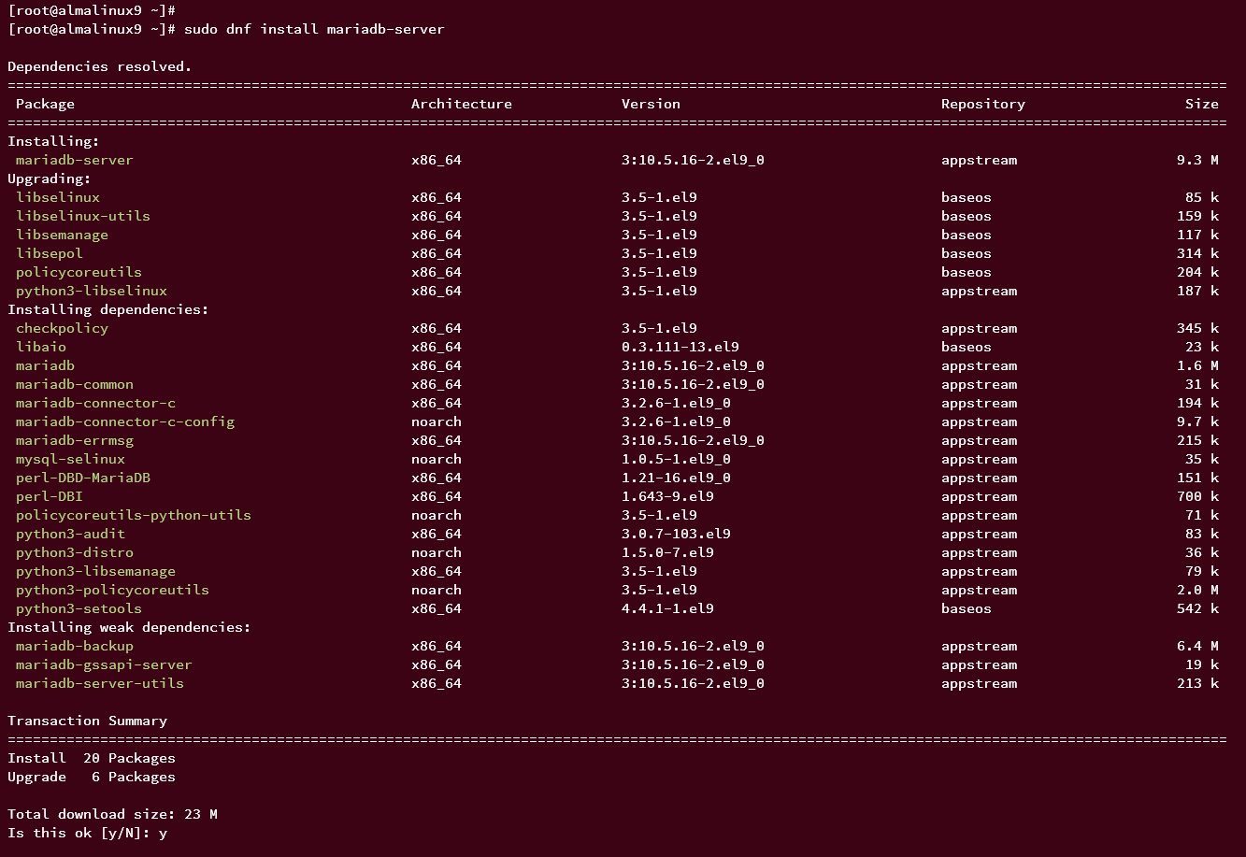This screenshot has height=857, width=1246.
Task: Select the python3-distro package name
Action: (x=75, y=552)
